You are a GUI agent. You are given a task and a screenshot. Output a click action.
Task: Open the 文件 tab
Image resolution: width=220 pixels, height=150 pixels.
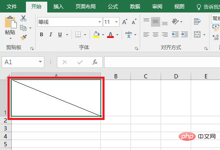tap(12, 6)
